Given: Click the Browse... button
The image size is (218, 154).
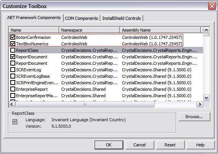Looking at the screenshot, I should (x=194, y=117).
